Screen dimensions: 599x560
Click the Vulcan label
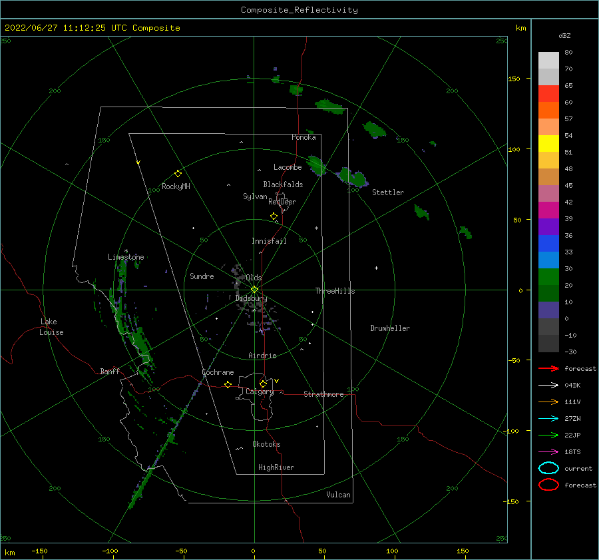point(338,495)
